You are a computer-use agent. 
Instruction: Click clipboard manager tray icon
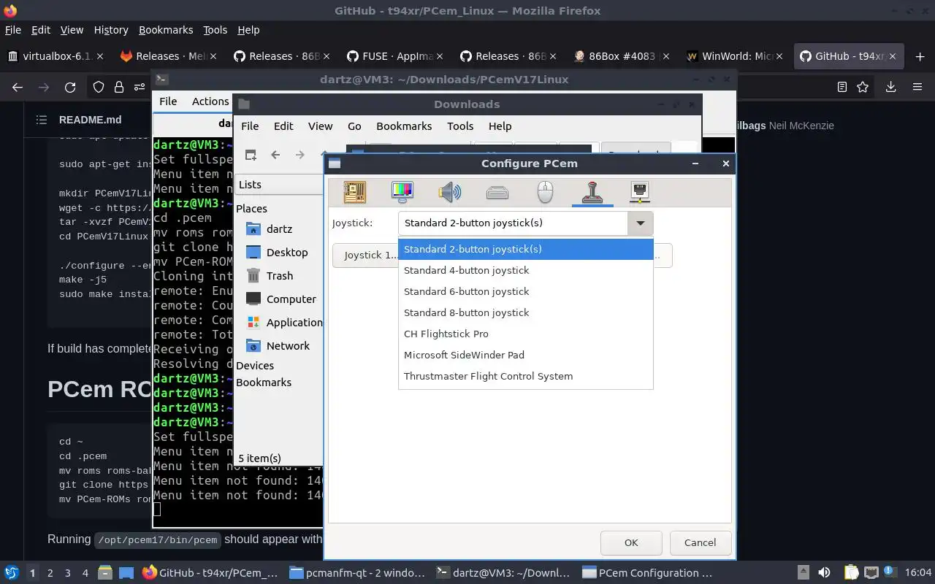[852, 573]
